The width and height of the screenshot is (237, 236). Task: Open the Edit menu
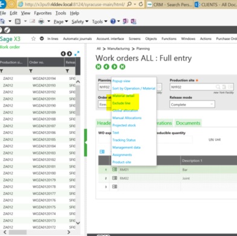[x=13, y=13]
